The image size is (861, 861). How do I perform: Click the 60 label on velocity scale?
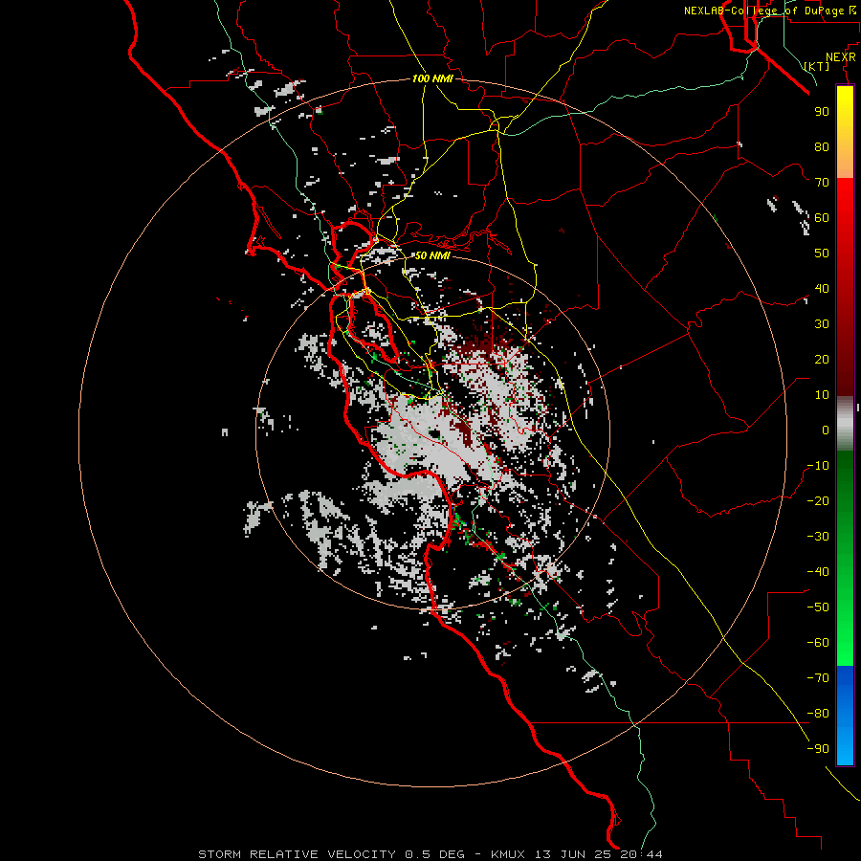pos(822,218)
